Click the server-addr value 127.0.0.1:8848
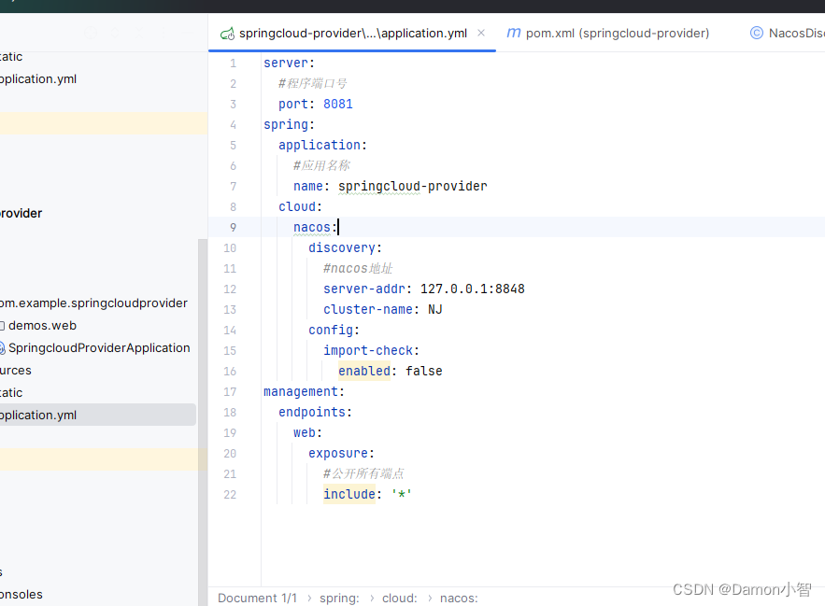Image resolution: width=825 pixels, height=606 pixels. pyautogui.click(x=473, y=289)
